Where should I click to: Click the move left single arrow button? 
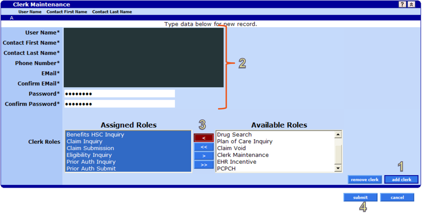pyautogui.click(x=204, y=138)
